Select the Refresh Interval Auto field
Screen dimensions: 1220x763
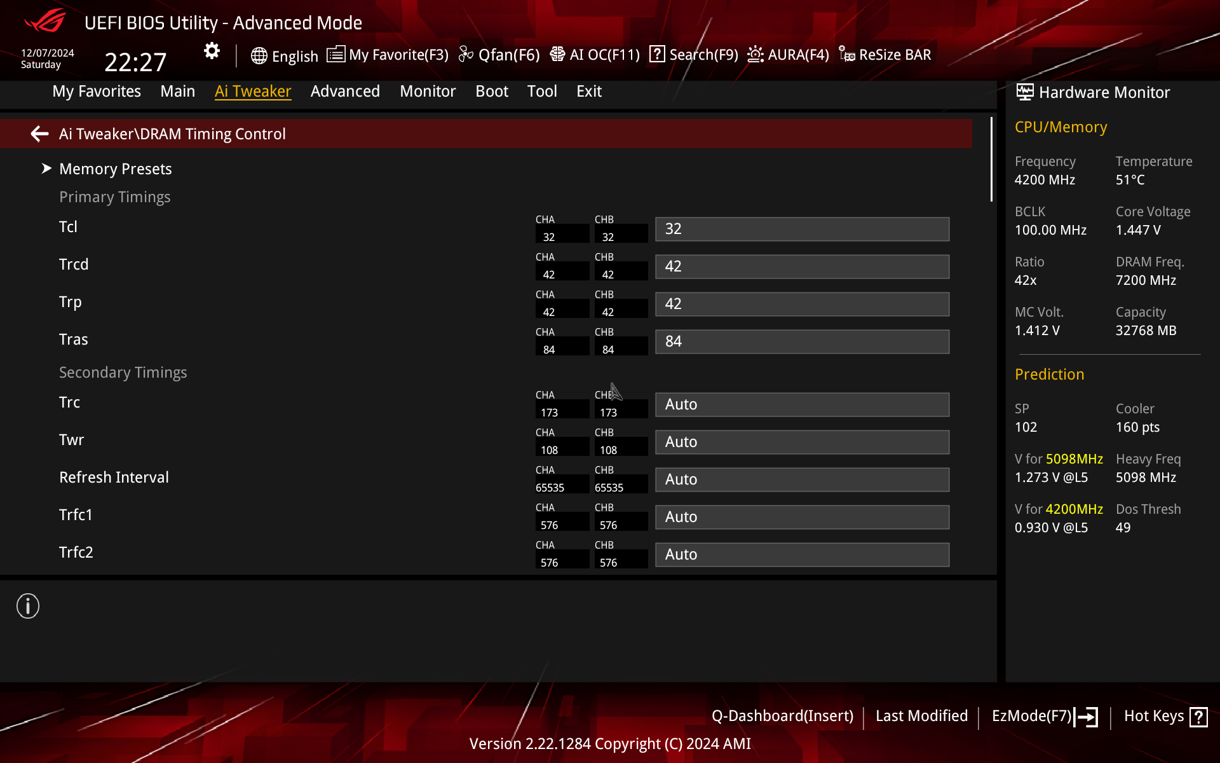tap(802, 479)
